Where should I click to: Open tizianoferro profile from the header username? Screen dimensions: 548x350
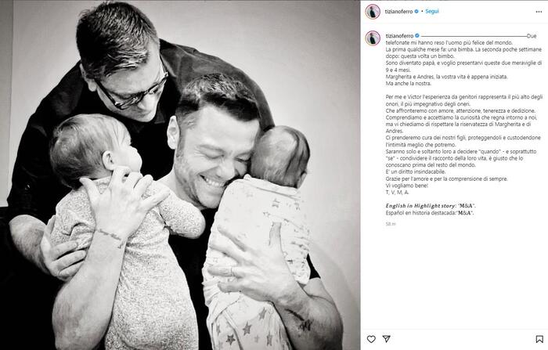(x=398, y=12)
